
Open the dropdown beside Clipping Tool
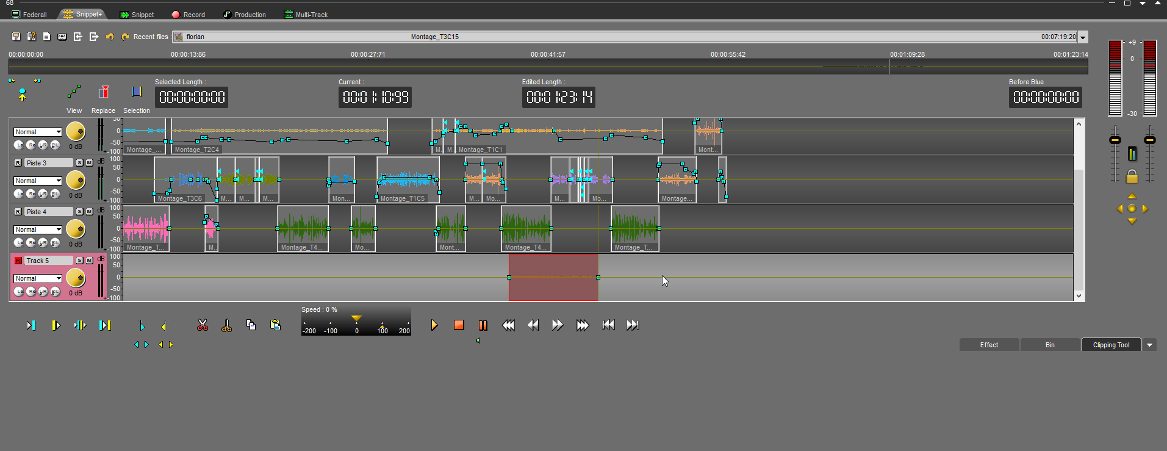(x=1149, y=345)
